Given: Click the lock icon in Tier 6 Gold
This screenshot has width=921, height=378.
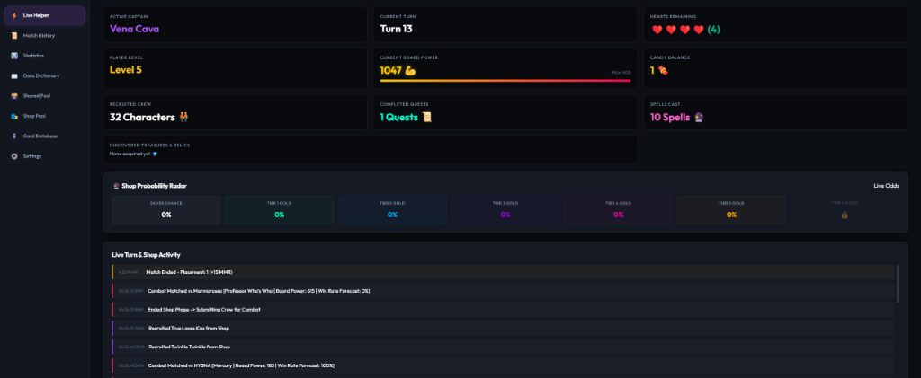Looking at the screenshot, I should pos(844,215).
